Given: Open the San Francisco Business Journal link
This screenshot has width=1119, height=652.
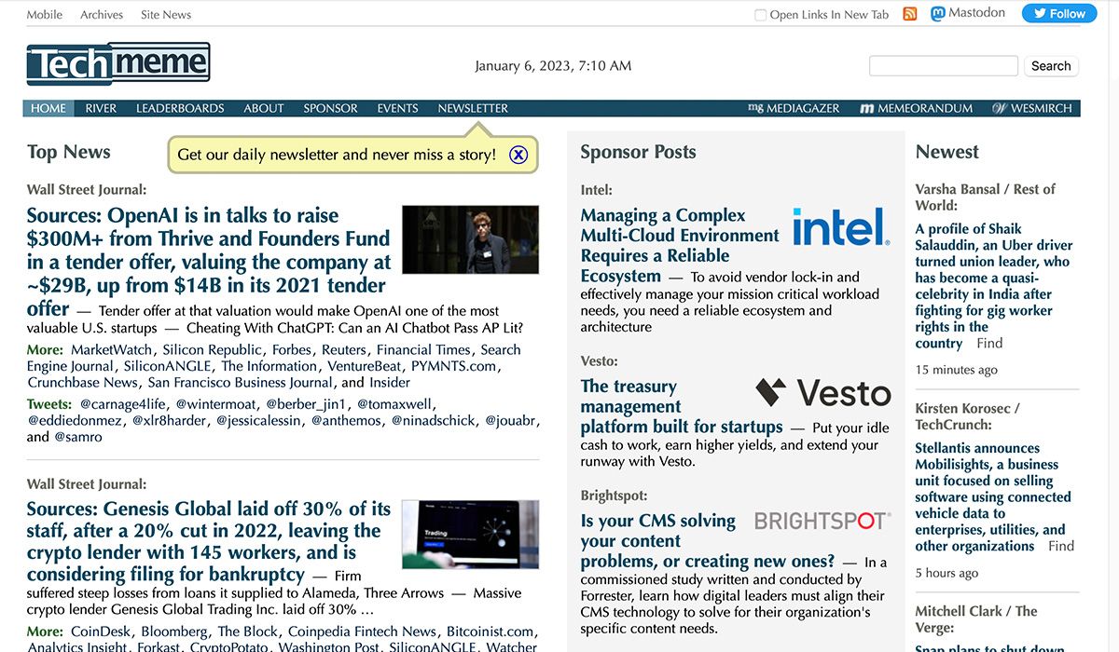Looking at the screenshot, I should pos(240,383).
